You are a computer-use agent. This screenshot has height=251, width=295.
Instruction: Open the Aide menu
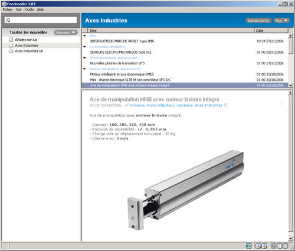40,9
